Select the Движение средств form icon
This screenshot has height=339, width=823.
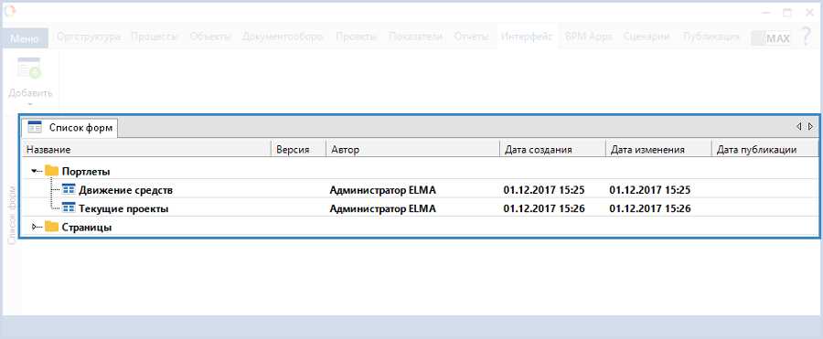69,189
